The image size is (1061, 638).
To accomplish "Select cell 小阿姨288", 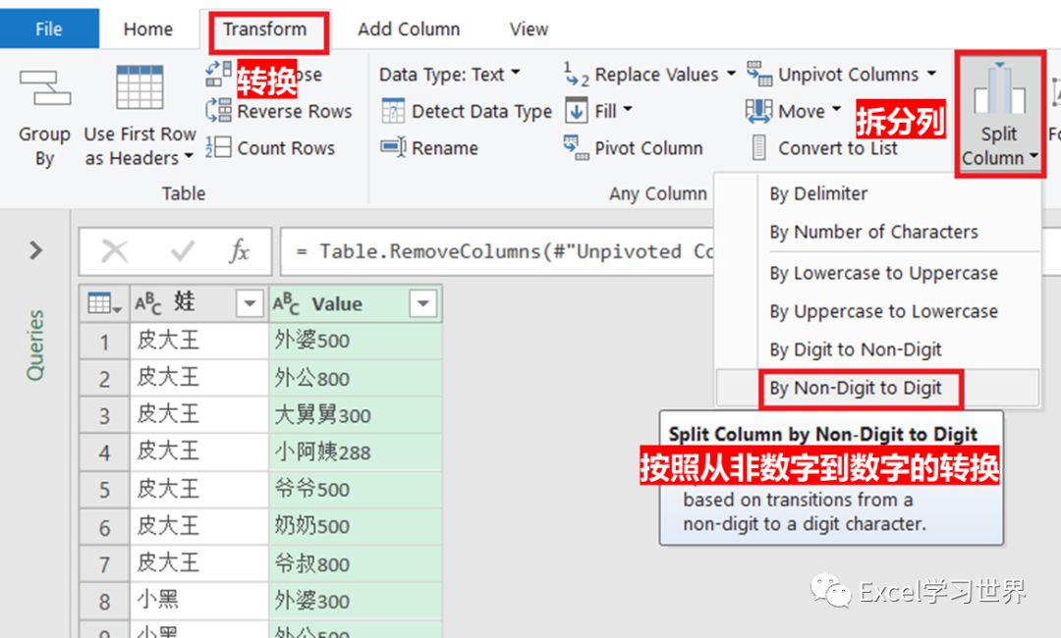I will point(356,452).
